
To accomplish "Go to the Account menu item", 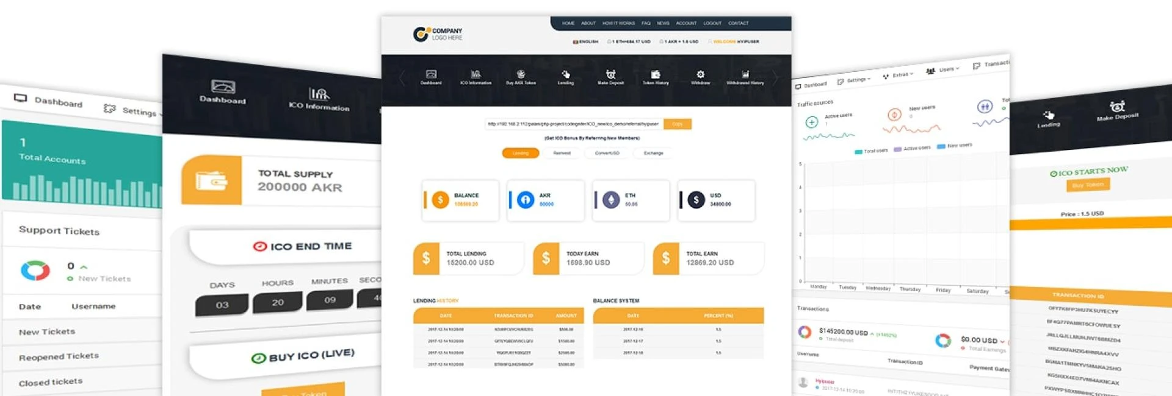I will click(686, 23).
